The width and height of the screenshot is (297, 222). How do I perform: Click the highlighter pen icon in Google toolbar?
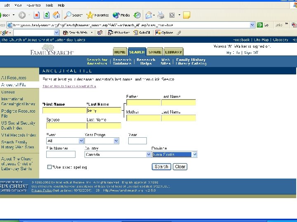tap(179, 32)
